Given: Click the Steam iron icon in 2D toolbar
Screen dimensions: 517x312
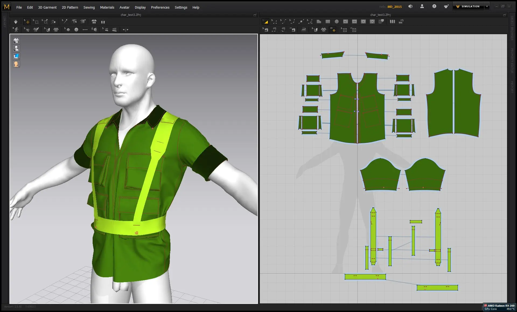Looking at the screenshot, I should (303, 30).
